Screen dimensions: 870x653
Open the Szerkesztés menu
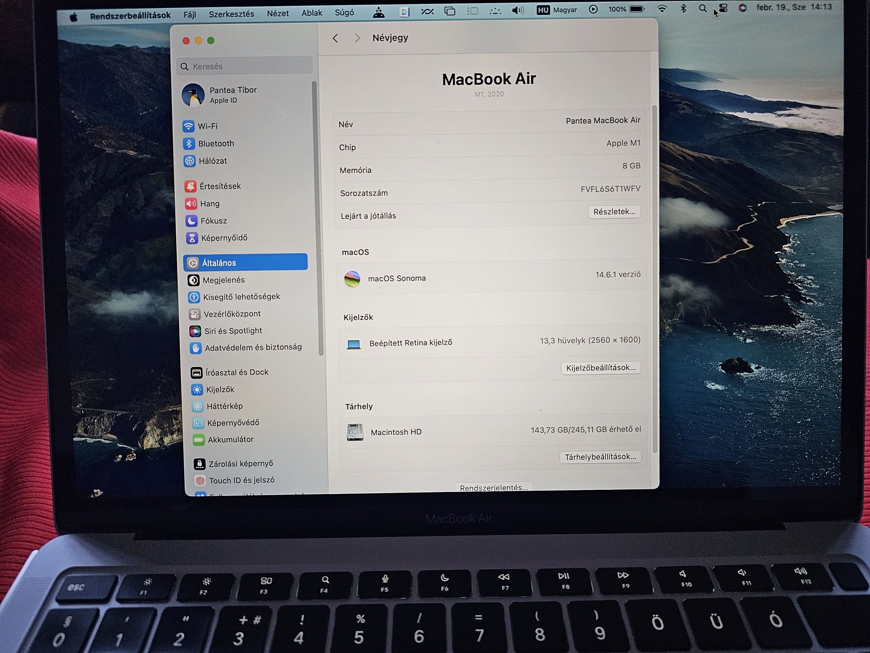pyautogui.click(x=231, y=14)
